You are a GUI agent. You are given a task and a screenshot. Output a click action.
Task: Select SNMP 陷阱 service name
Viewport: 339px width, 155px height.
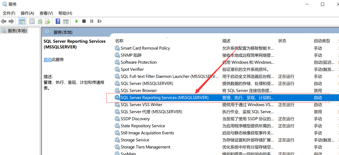tap(131, 55)
